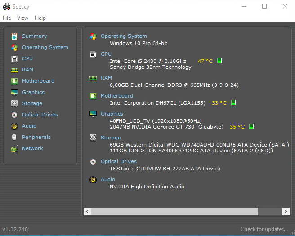This screenshot has height=236, width=295.
Task: Click Motherboard icon in summary panel
Action: [x=93, y=96]
